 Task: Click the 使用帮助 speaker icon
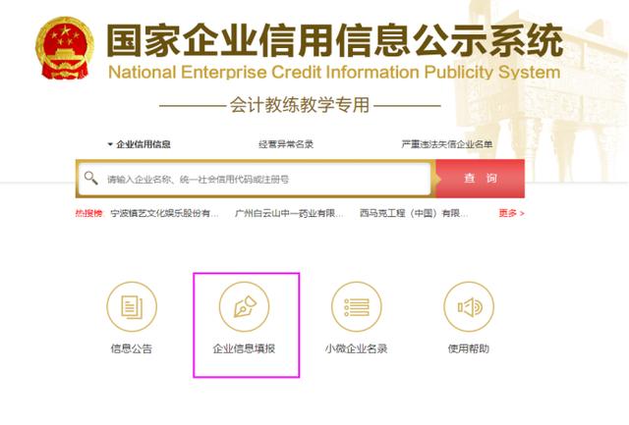(469, 306)
